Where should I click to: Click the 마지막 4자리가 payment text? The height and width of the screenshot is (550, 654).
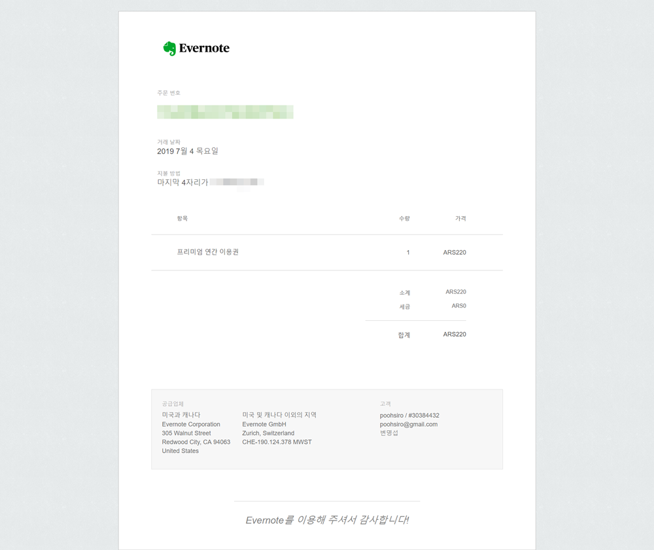click(x=182, y=182)
